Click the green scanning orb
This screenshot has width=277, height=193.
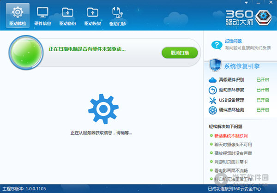click(x=26, y=53)
